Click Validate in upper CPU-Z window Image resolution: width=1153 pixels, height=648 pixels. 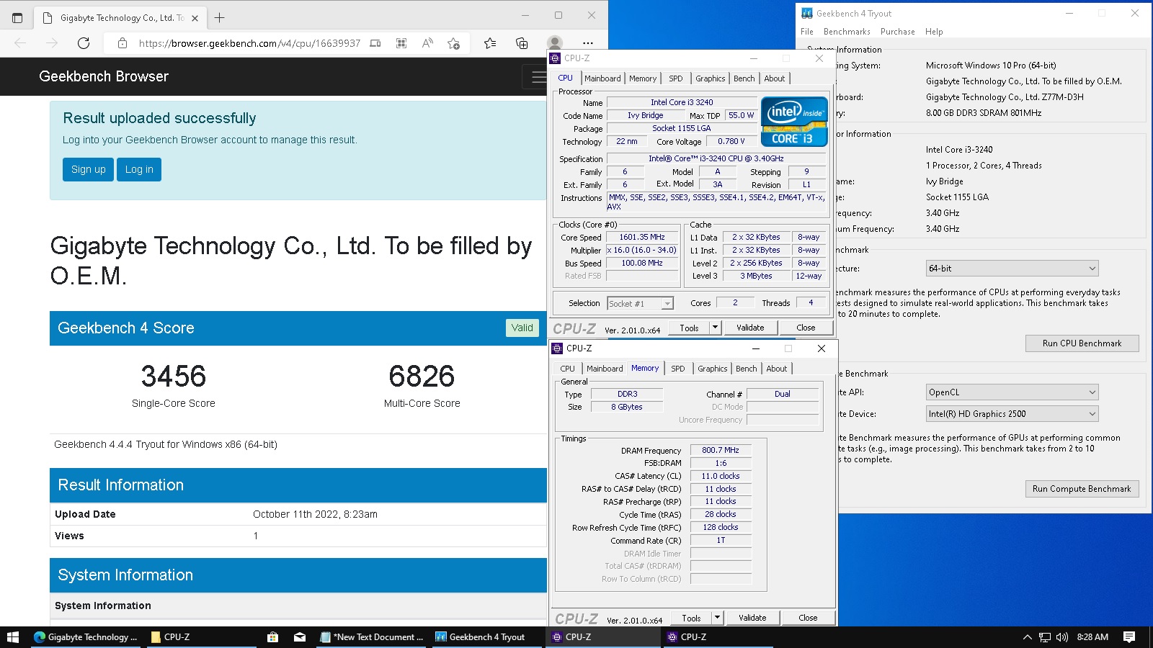coord(750,328)
